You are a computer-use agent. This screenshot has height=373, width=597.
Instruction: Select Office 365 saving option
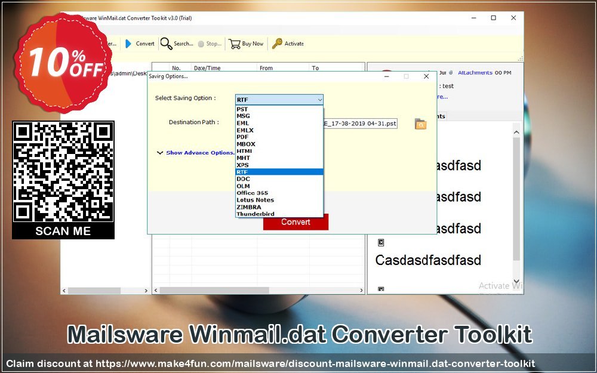(279, 193)
